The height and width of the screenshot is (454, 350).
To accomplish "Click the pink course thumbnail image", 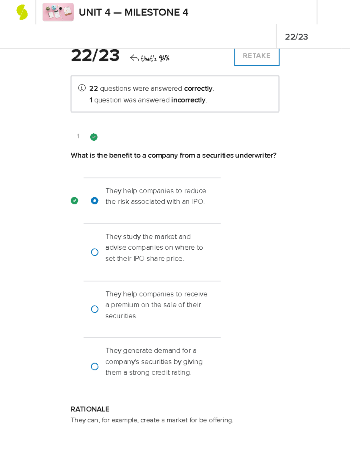I will point(58,12).
